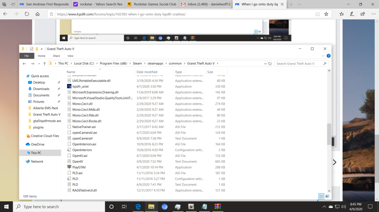This screenshot has height=212, width=379.
Task: Switch Explorer to large icons view
Action: (x=327, y=197)
